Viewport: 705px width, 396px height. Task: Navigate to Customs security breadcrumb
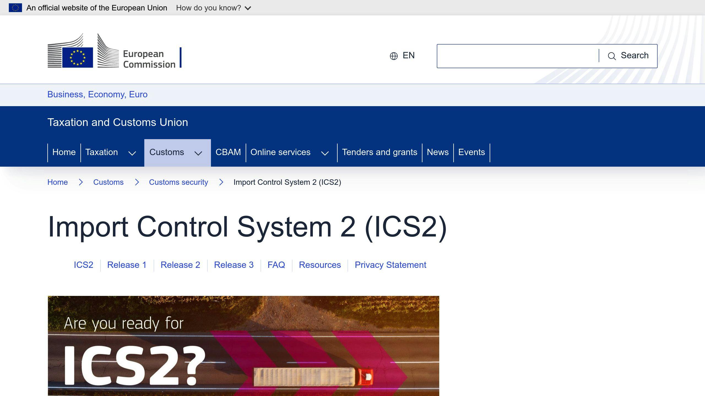pyautogui.click(x=178, y=182)
